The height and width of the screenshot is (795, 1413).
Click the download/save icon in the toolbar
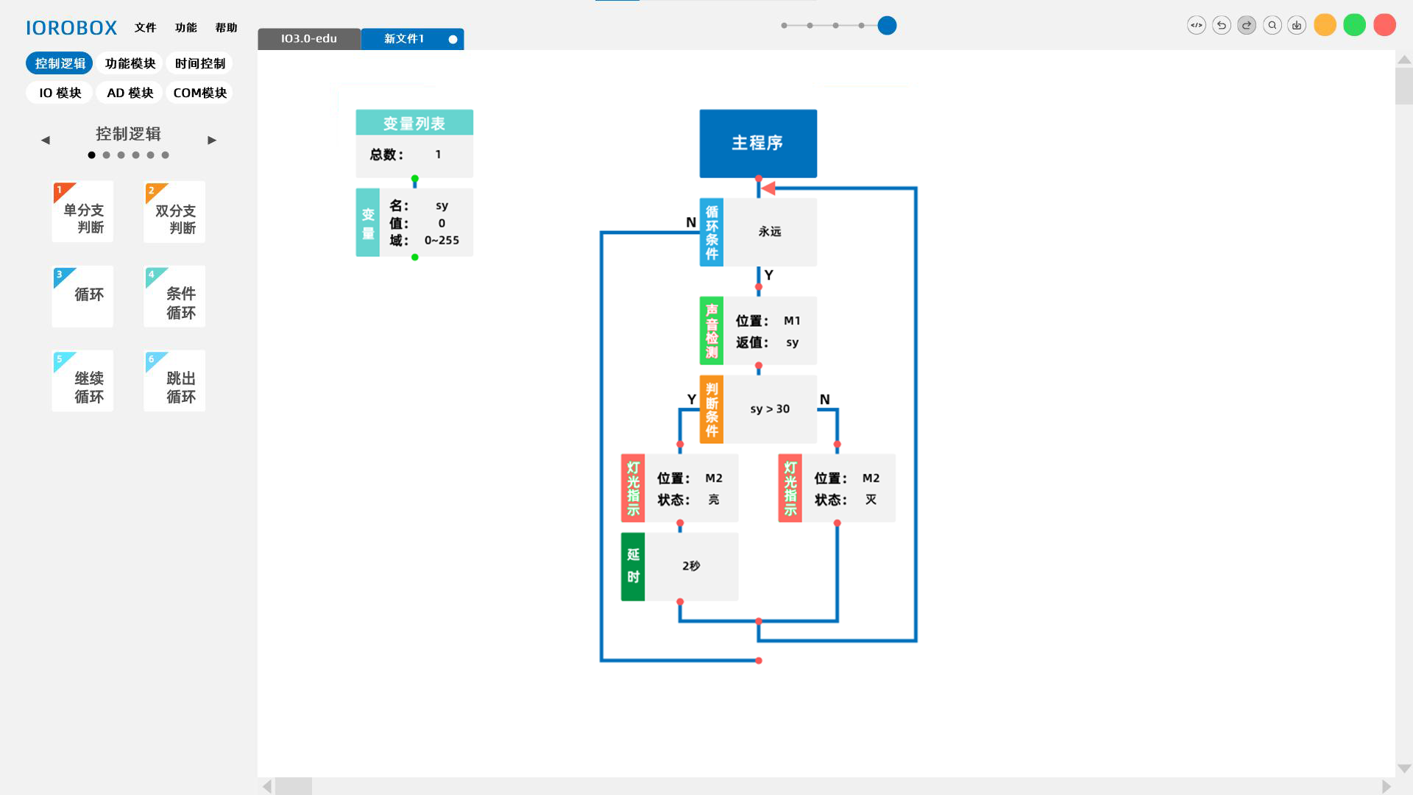tap(1297, 25)
